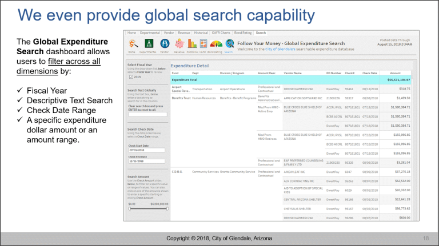439x246 pixels.
Task: Select the Search tab
Action: click(261, 33)
